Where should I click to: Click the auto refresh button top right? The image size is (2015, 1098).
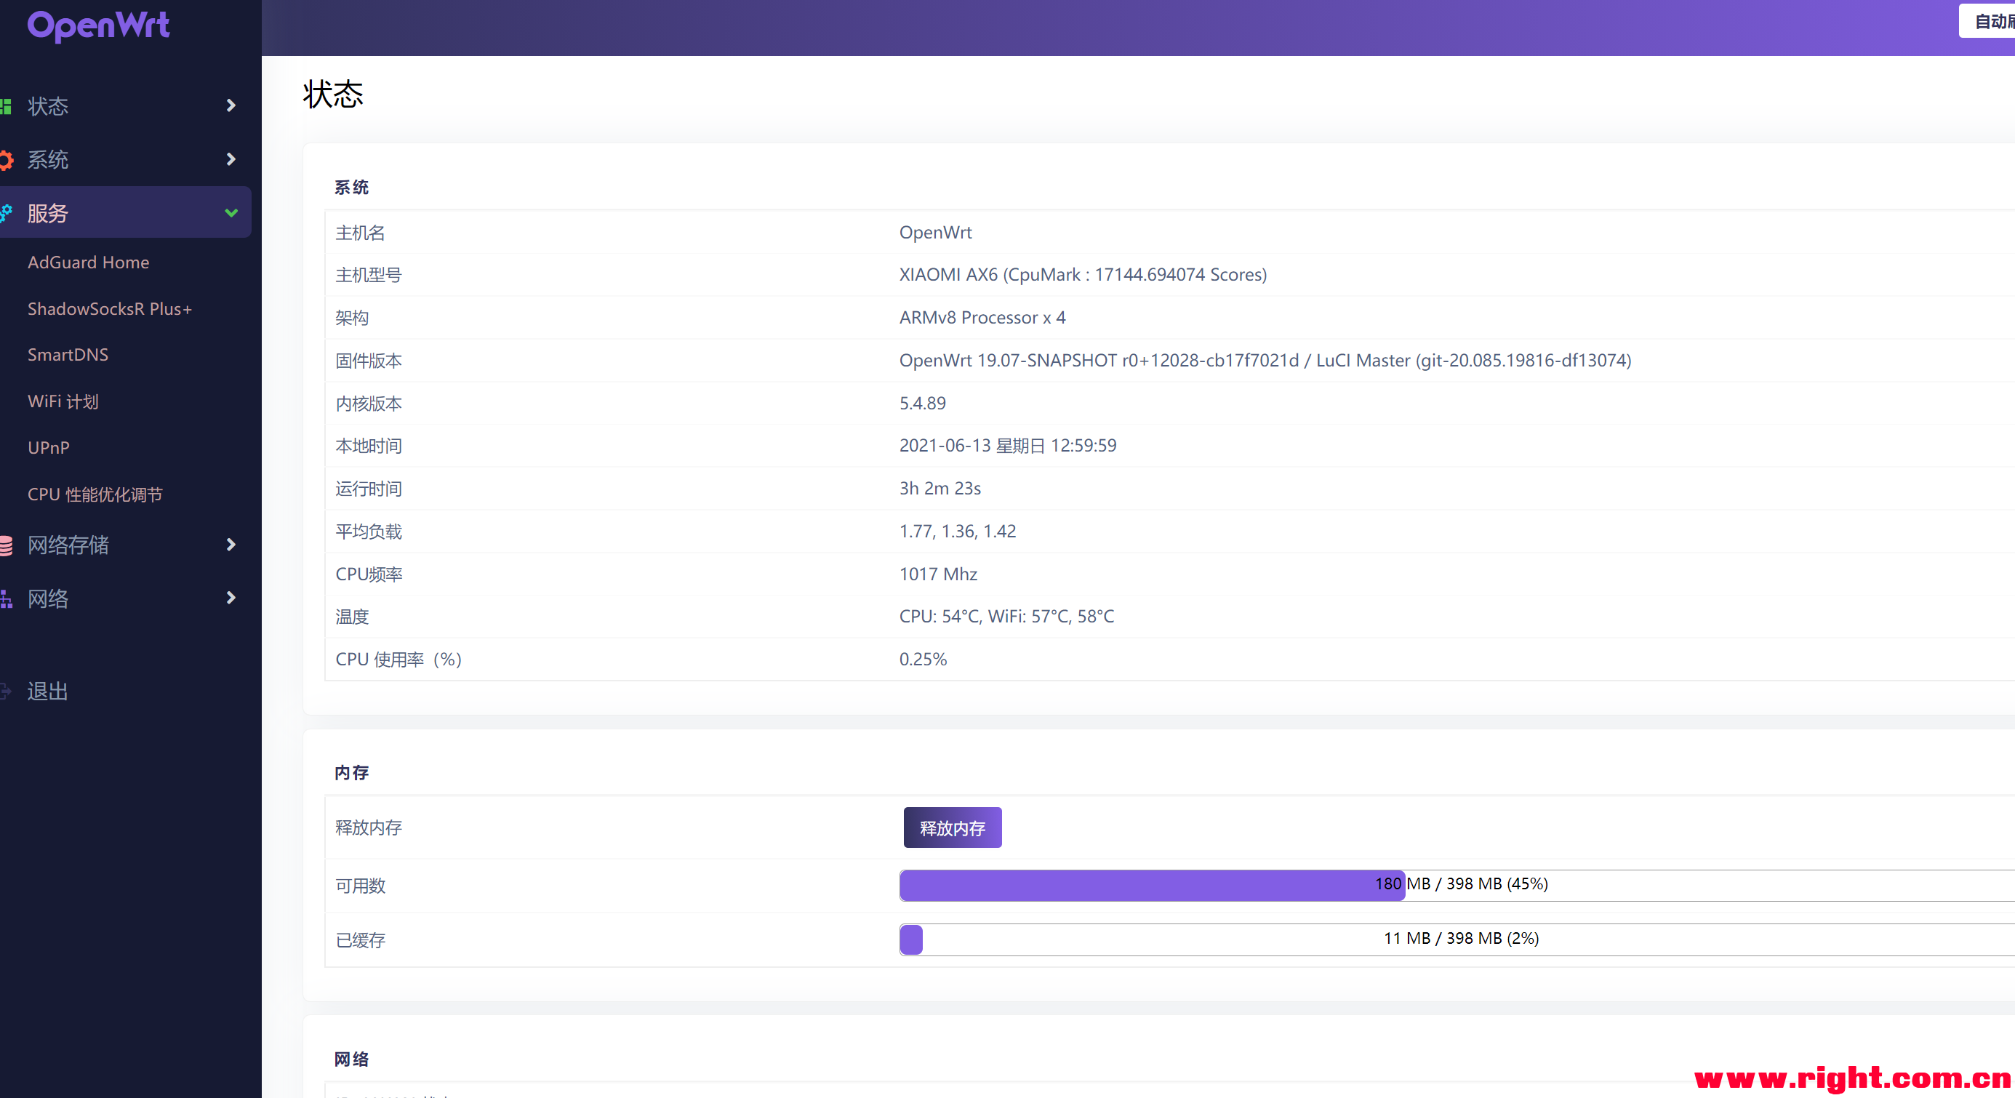pyautogui.click(x=1987, y=21)
